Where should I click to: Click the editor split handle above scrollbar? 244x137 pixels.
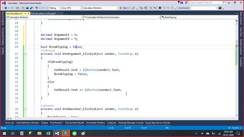pos(237,21)
